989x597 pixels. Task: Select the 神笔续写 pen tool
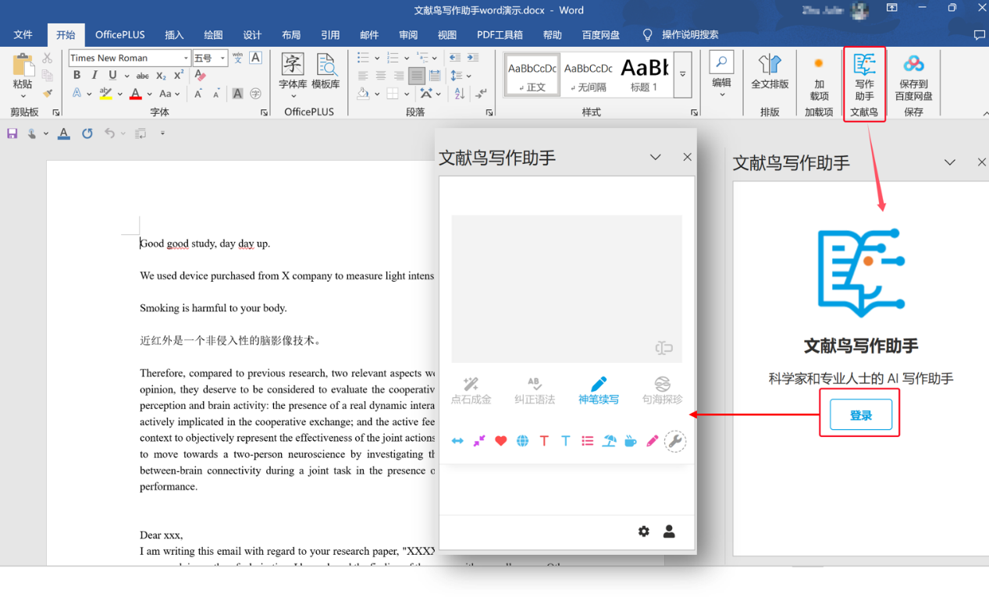[598, 390]
